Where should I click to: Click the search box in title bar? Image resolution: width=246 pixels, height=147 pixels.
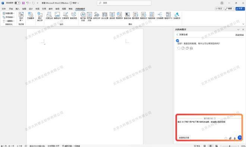coord(124,3)
